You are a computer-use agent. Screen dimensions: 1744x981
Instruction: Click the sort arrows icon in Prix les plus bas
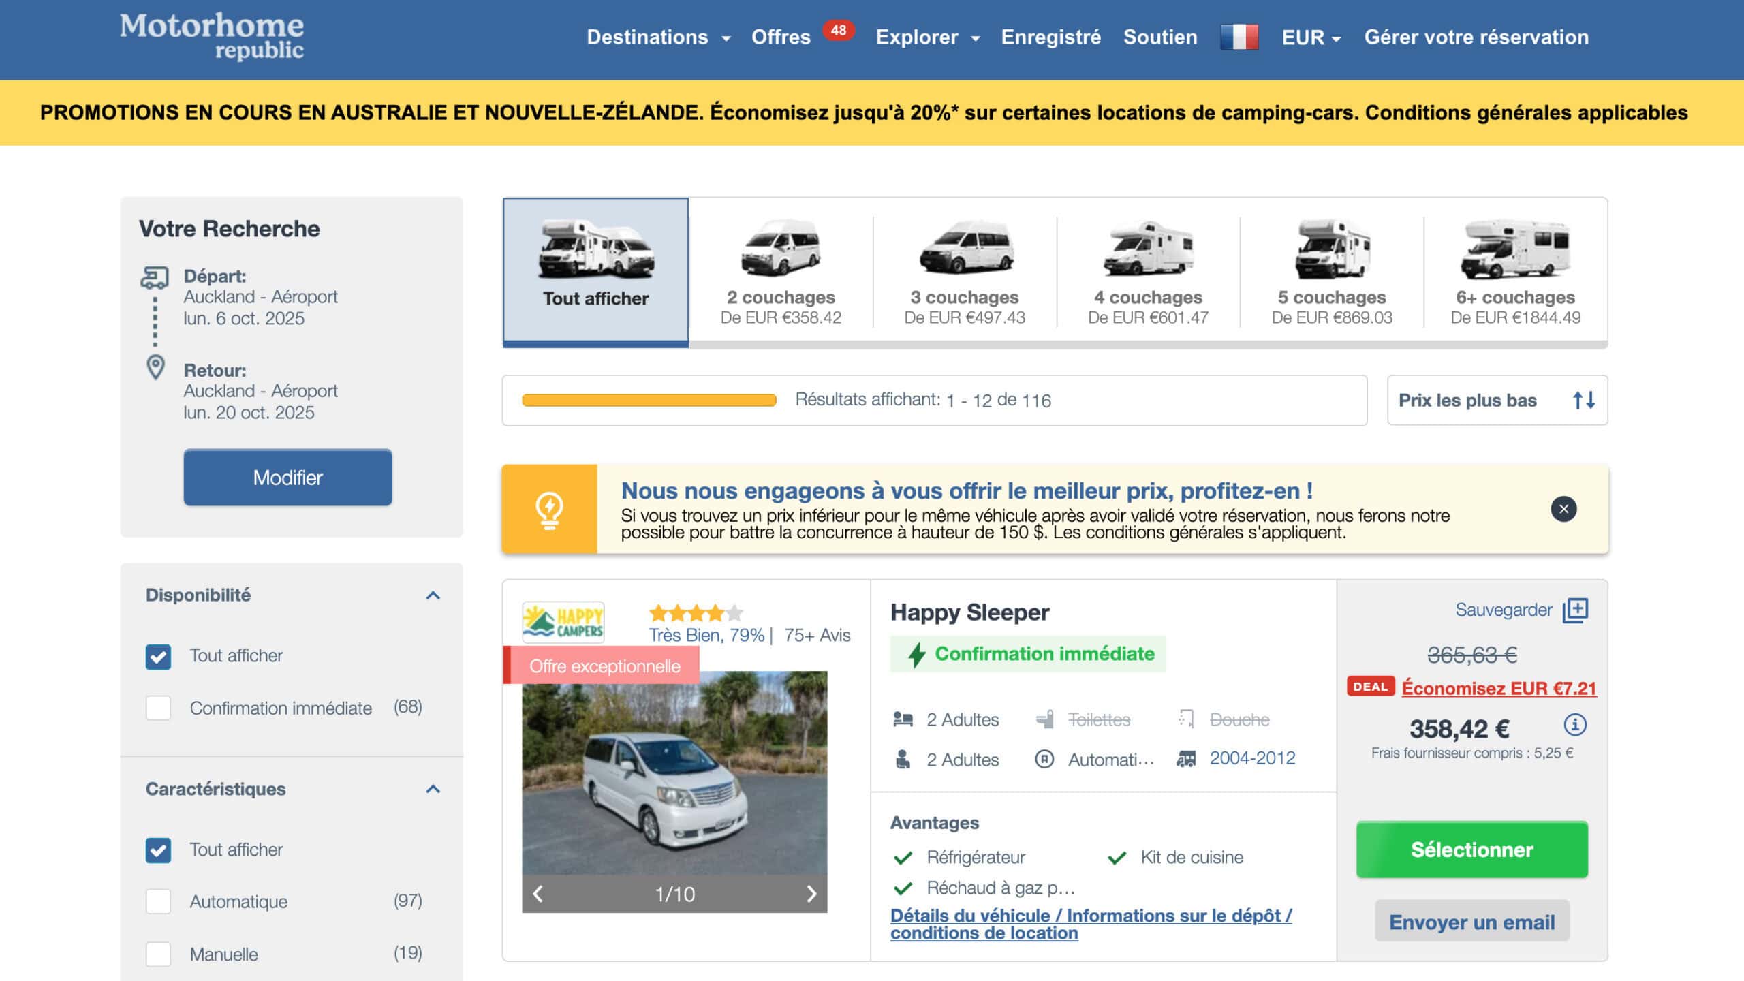pyautogui.click(x=1584, y=400)
